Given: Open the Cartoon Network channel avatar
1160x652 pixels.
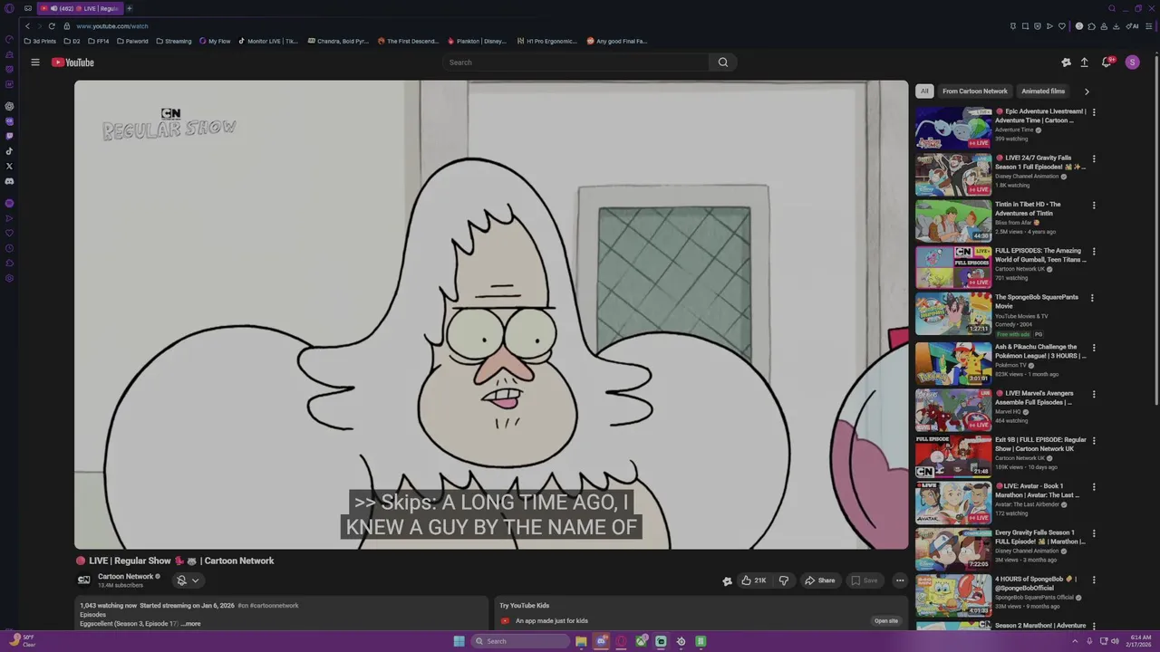Looking at the screenshot, I should 83,580.
